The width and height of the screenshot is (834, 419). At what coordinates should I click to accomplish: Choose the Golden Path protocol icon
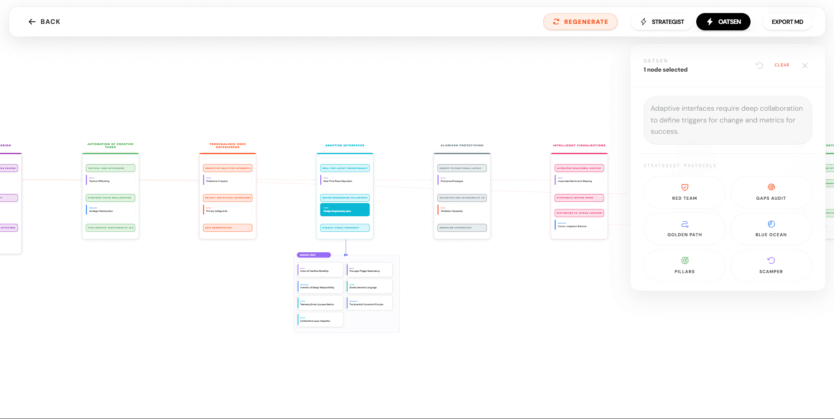[x=684, y=224]
